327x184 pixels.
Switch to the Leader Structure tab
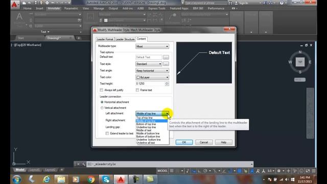pos(125,39)
